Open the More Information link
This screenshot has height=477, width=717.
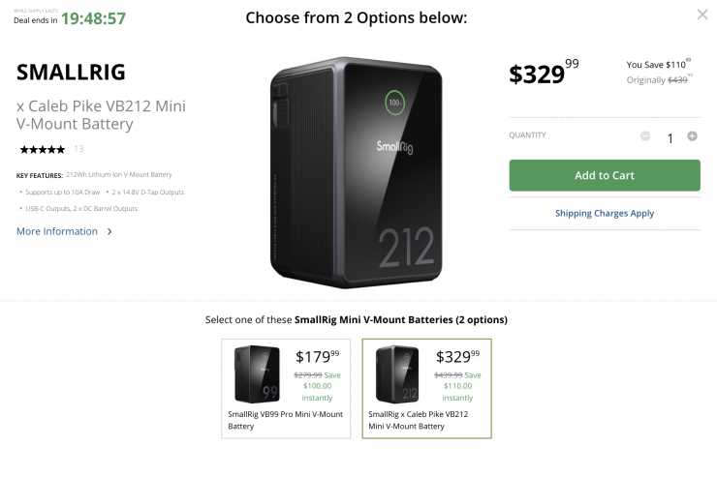pyautogui.click(x=57, y=231)
